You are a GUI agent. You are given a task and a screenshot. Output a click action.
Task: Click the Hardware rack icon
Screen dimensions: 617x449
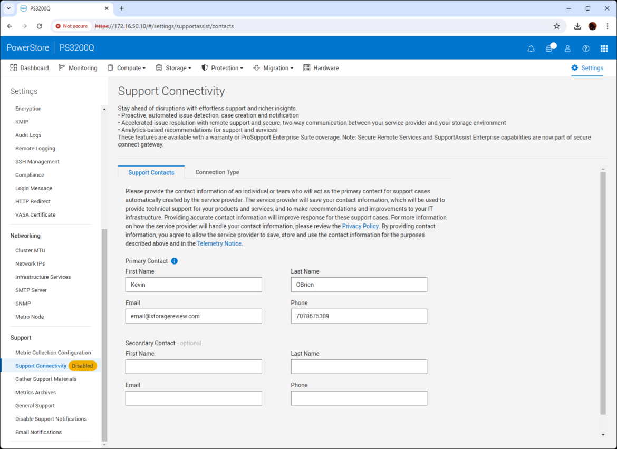pos(306,67)
